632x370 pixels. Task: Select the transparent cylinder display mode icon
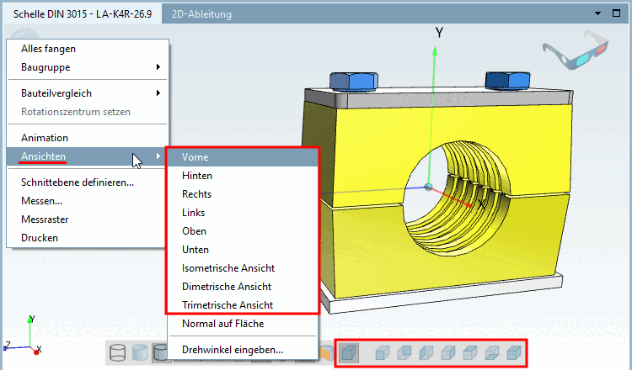coord(139,353)
